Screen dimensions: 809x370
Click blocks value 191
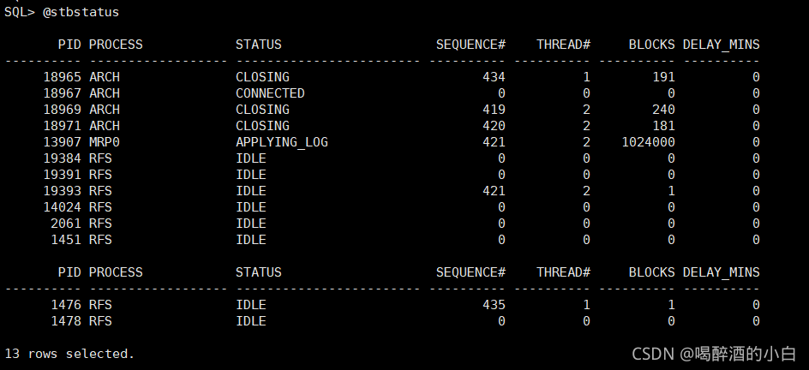click(x=663, y=77)
